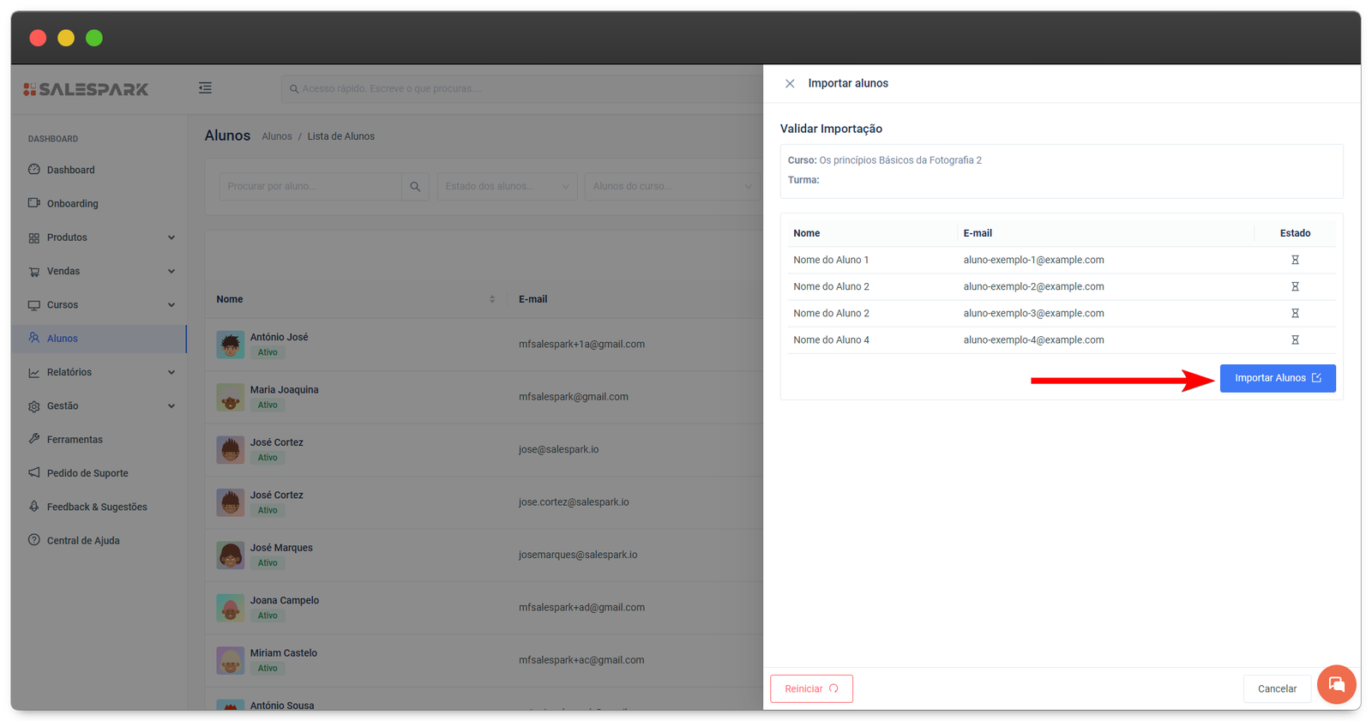Image resolution: width=1372 pixels, height=721 pixels.
Task: Collapse the sidebar menu icon
Action: 205,88
